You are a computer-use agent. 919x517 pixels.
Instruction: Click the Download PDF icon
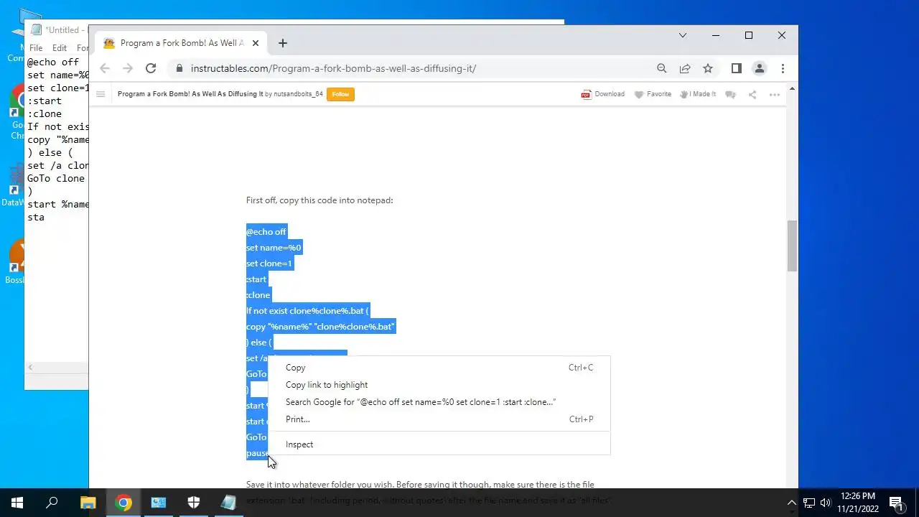pos(603,94)
